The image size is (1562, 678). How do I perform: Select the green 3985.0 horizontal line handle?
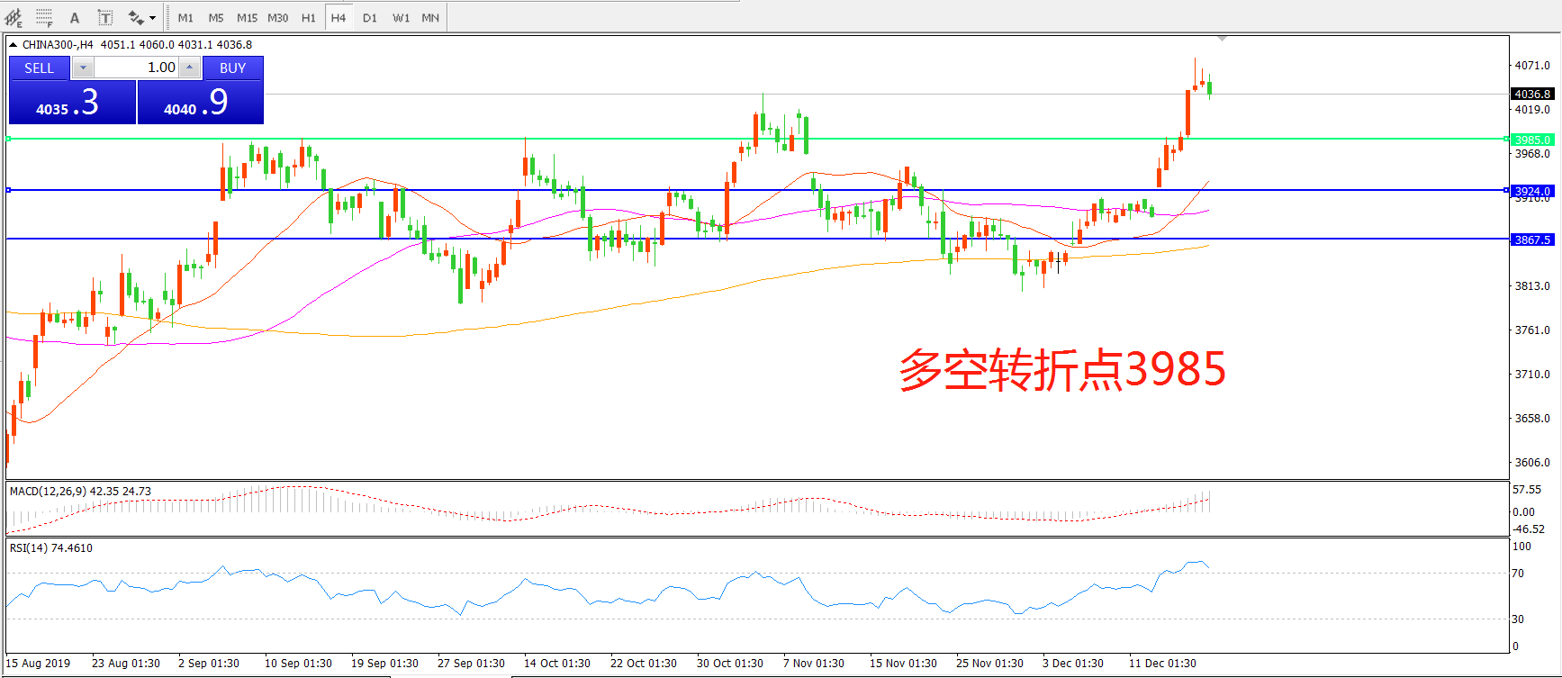pos(8,139)
